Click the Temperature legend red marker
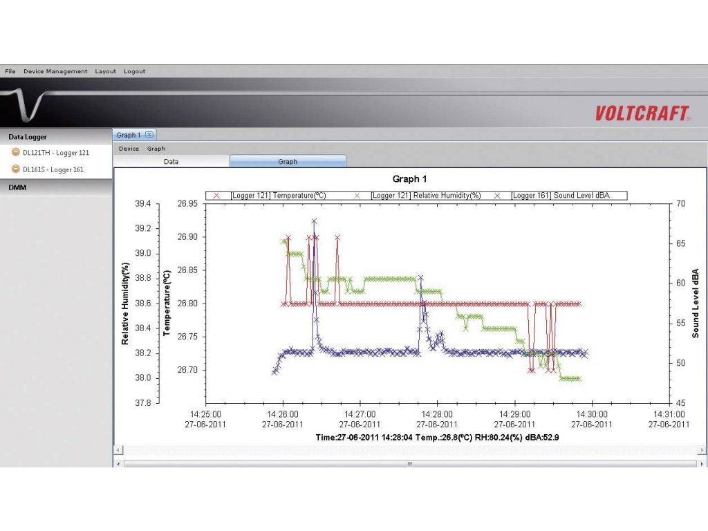 tap(216, 196)
